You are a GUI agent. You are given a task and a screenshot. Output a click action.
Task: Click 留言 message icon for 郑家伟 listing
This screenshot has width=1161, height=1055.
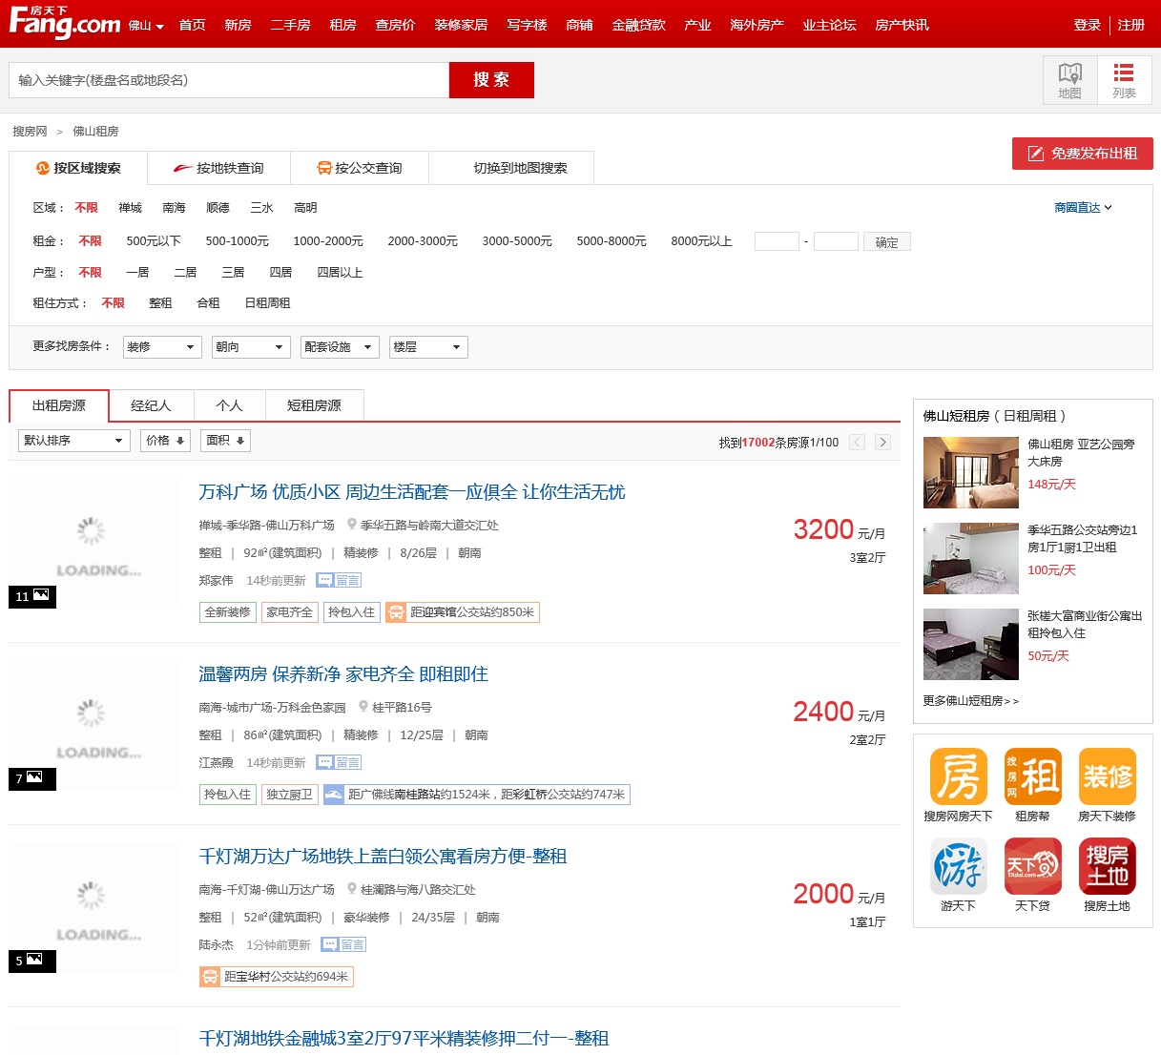click(339, 580)
